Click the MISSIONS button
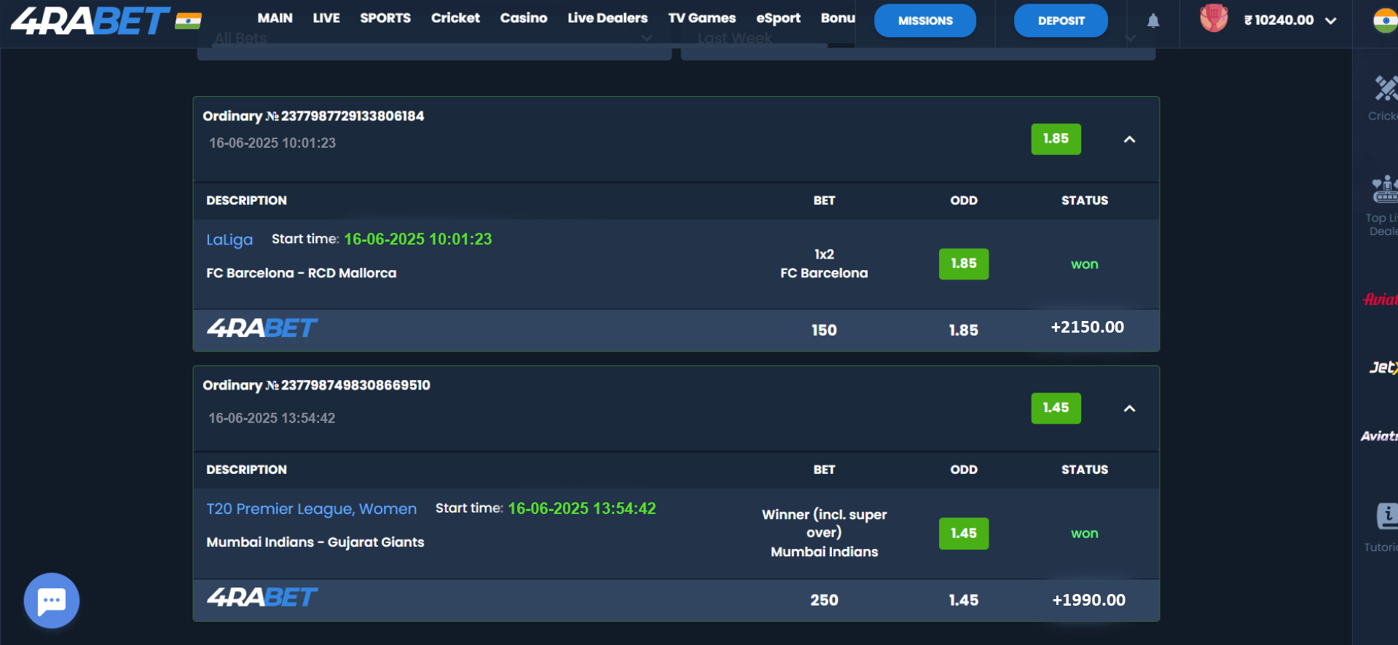Image resolution: width=1398 pixels, height=645 pixels. [x=924, y=20]
